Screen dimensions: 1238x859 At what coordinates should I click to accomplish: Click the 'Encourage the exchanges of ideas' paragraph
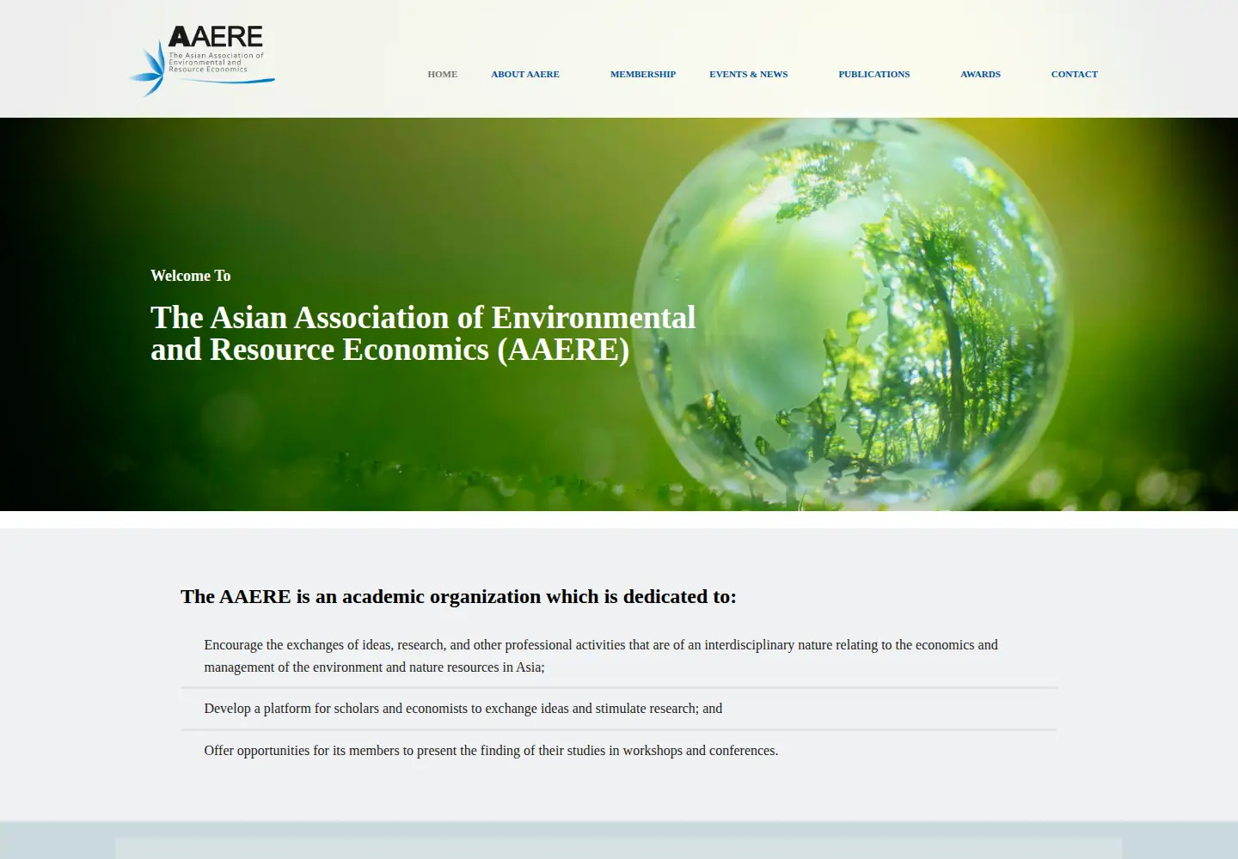601,655
